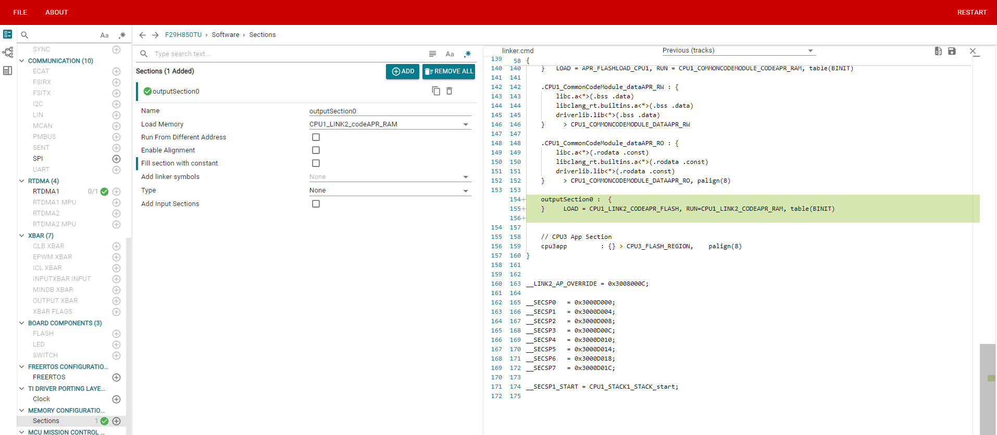Collapse the BOARD COMPONENTS (3) group
997x435 pixels.
tap(22, 323)
